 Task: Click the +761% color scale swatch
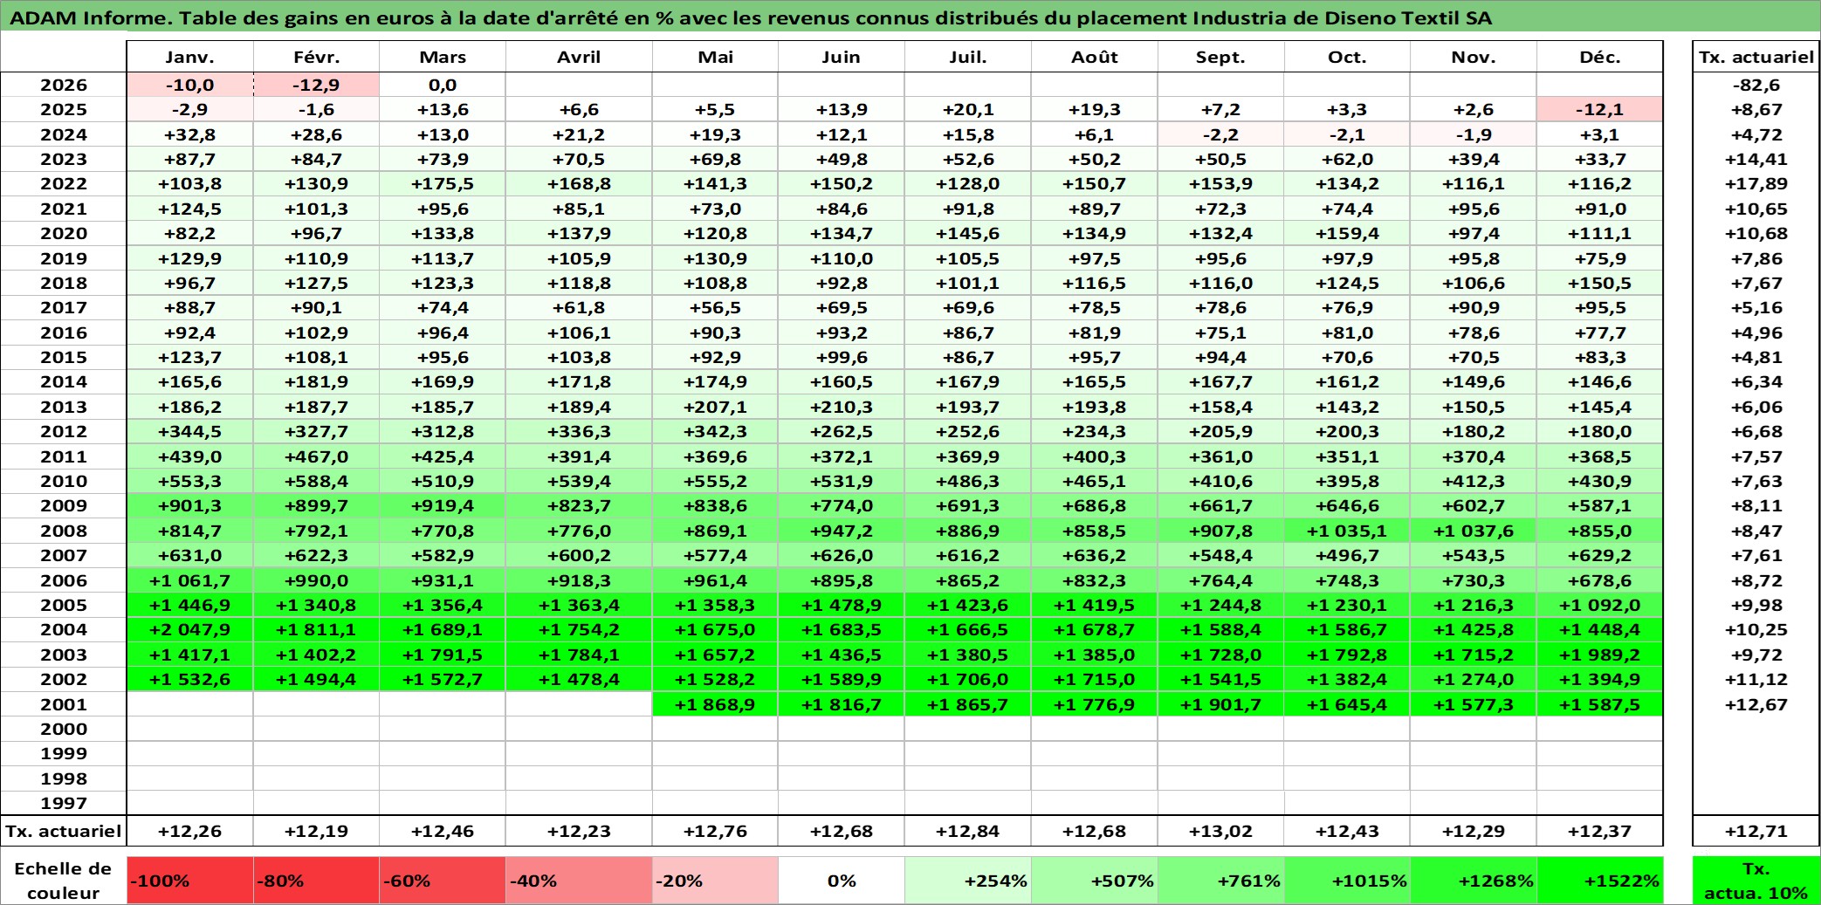(x=1220, y=881)
